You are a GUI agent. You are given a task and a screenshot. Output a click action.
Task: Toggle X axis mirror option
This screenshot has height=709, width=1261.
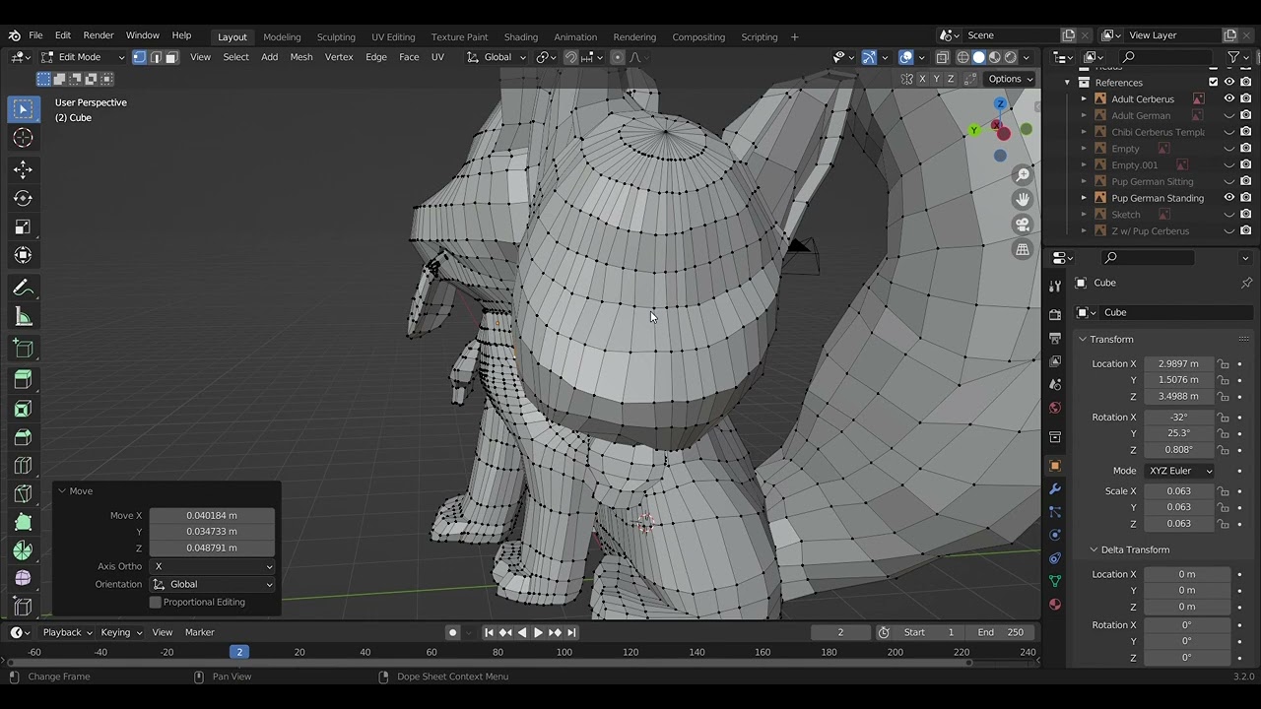pos(922,79)
